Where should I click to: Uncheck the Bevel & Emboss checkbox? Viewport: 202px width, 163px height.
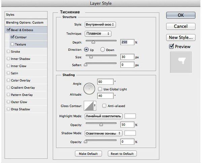(x=8, y=30)
